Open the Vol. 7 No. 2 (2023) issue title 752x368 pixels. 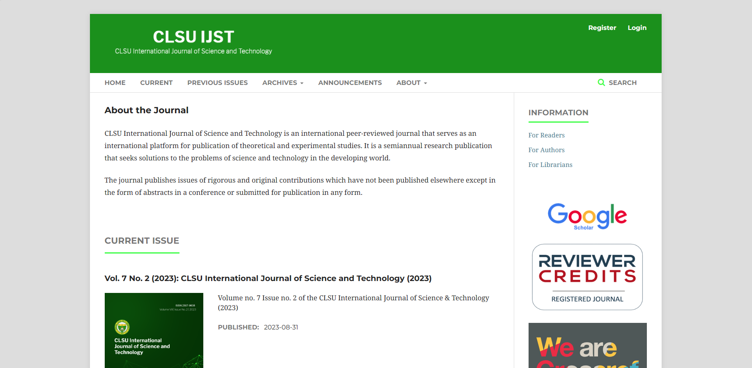(268, 278)
